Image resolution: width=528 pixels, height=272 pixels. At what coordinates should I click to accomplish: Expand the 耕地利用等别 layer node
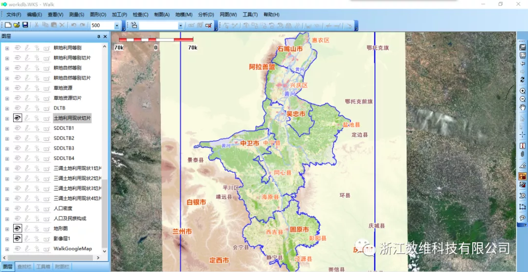(7, 48)
